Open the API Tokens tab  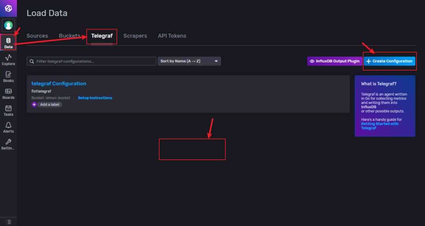tap(172, 36)
